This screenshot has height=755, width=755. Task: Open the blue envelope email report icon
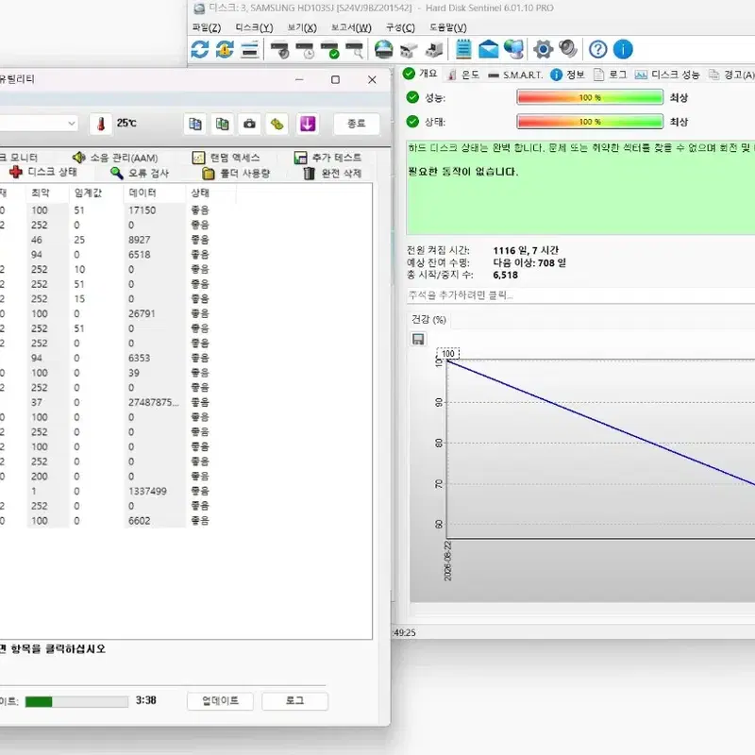point(488,49)
